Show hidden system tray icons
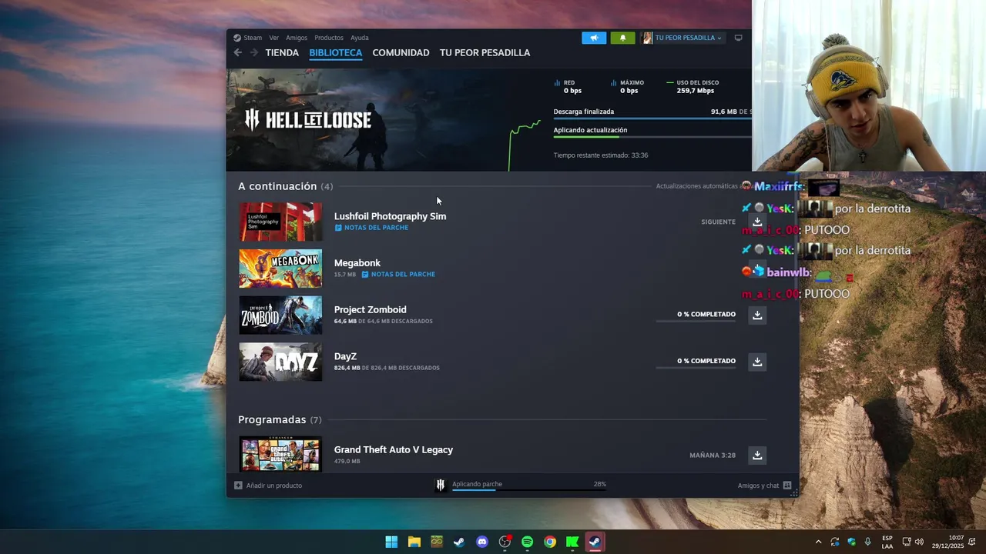 point(818,542)
